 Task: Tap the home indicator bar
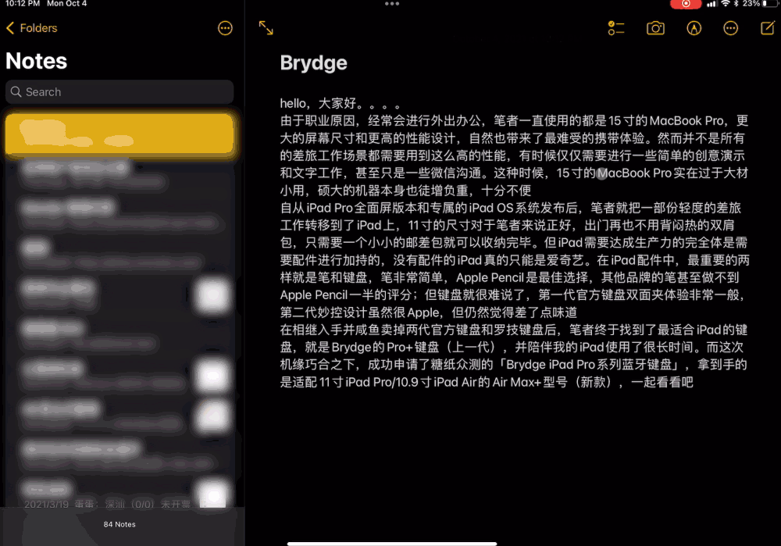coord(392,543)
